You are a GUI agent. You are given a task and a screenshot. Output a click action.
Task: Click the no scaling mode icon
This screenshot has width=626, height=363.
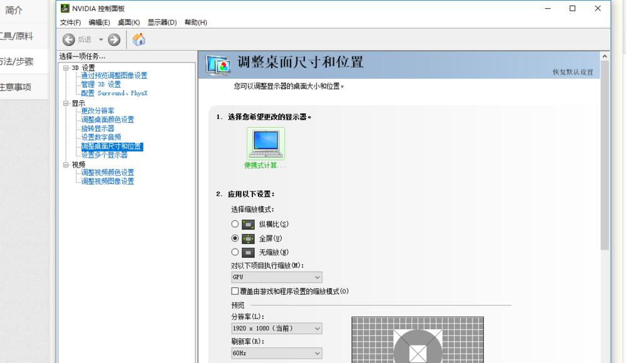pyautogui.click(x=248, y=253)
